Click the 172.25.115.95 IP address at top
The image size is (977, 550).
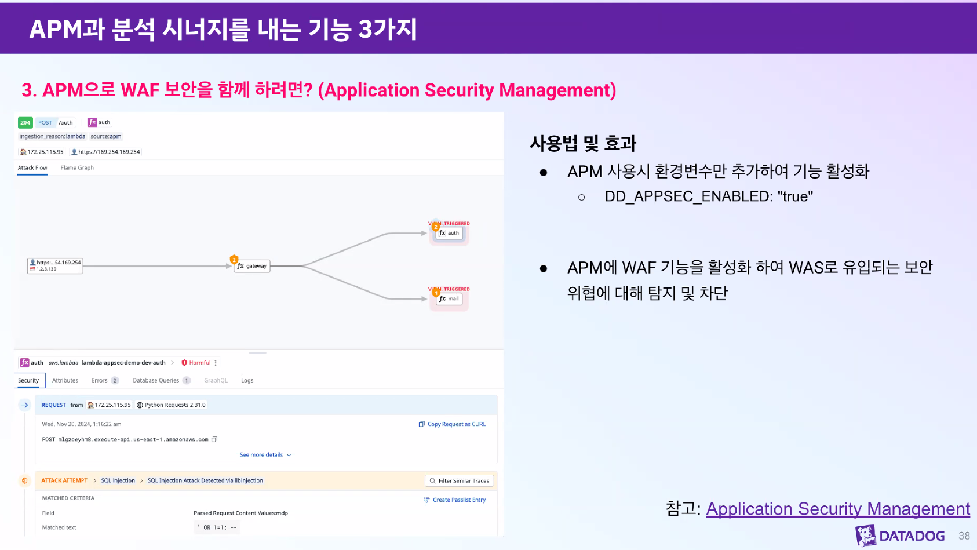42,152
